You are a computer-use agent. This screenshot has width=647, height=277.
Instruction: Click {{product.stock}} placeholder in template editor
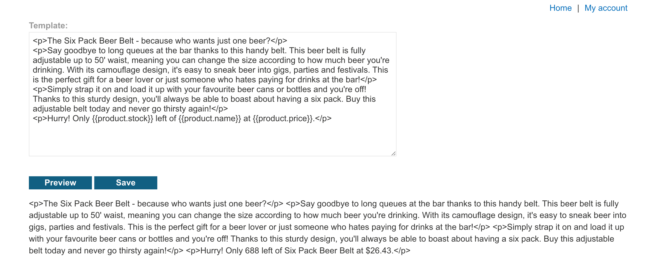123,119
